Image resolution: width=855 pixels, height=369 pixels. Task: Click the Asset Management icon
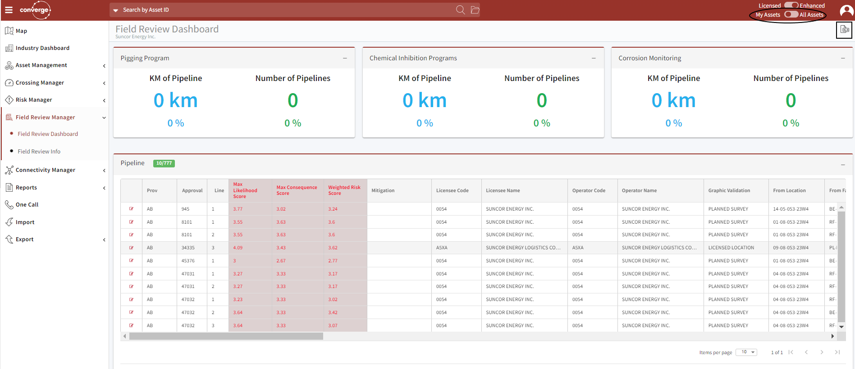coord(9,65)
